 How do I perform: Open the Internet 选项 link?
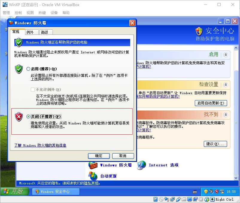coord(163,165)
